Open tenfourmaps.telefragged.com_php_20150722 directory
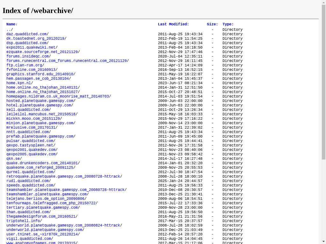 (x=51, y=204)
